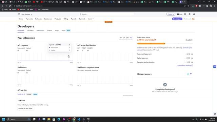Open the Reports nav item

(x=74, y=19)
